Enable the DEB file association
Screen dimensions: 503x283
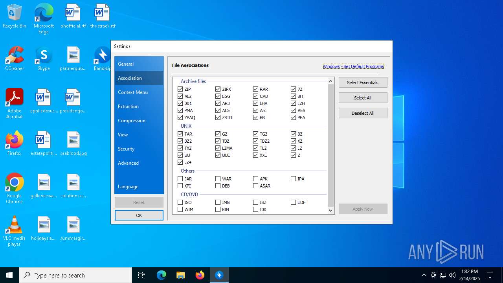coord(218,186)
